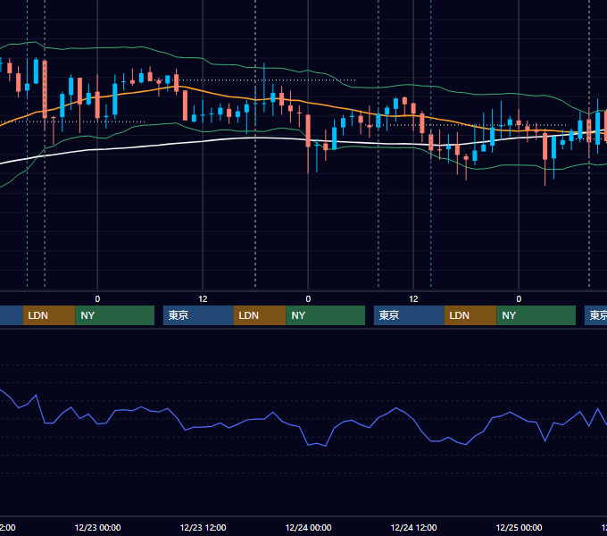Select the LDN session block of 12/24

click(x=470, y=315)
